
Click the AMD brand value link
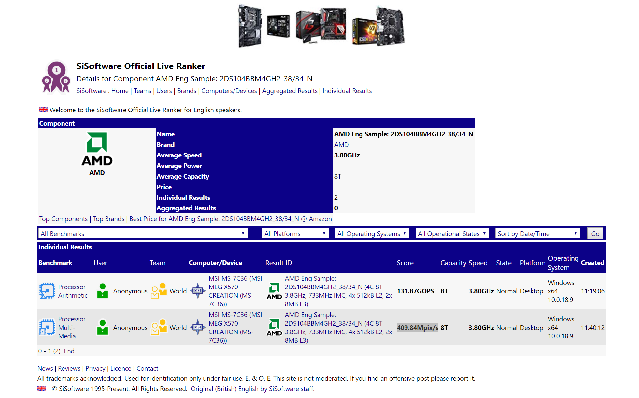pyautogui.click(x=341, y=145)
